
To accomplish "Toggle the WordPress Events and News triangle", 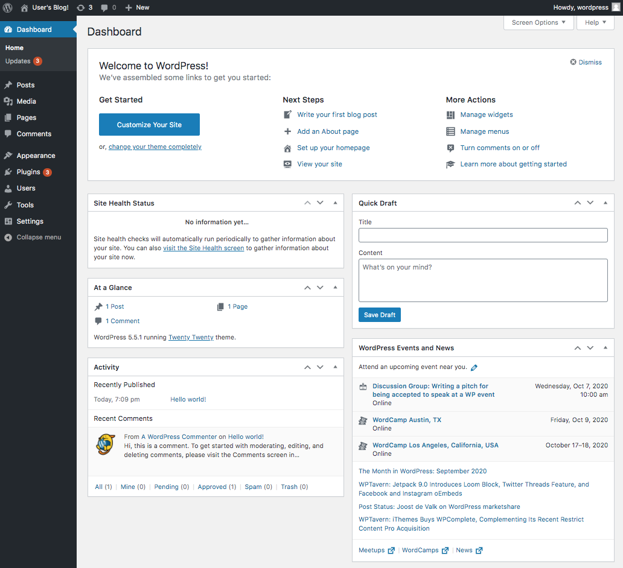I will [x=605, y=348].
